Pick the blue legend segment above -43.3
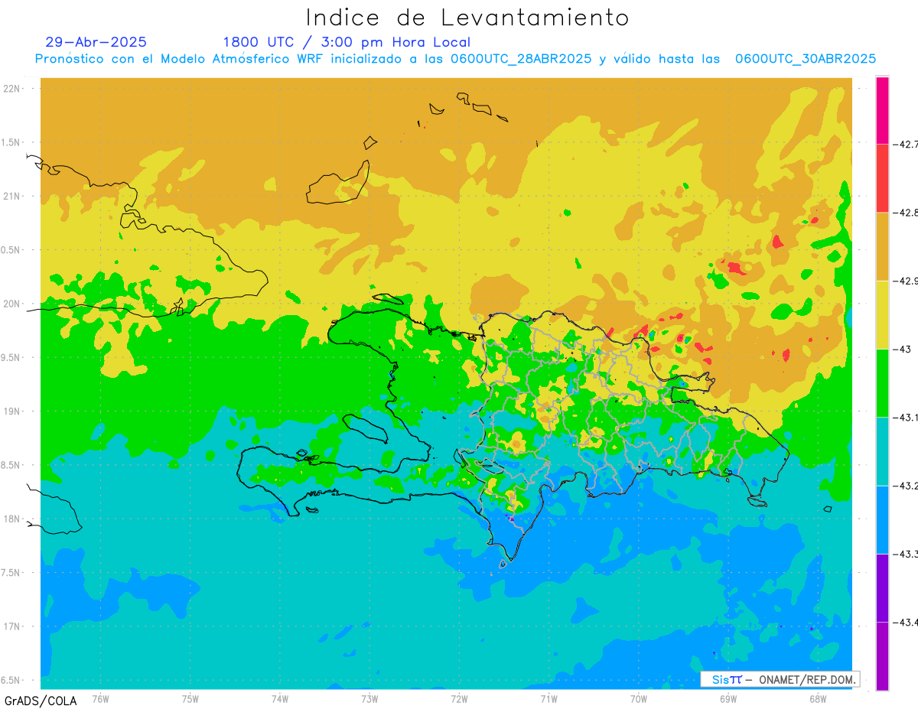Viewport: 918px width, 709px height. coord(882,519)
